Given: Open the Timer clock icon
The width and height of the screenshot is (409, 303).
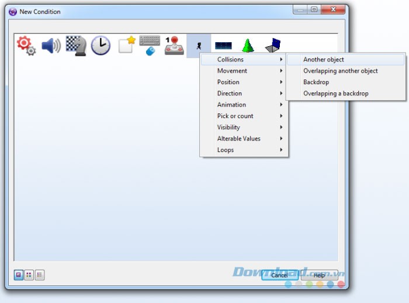Looking at the screenshot, I should (100, 46).
